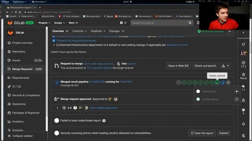Open the View eligible approvers link
The height and width of the screenshot is (141, 252).
104,108
